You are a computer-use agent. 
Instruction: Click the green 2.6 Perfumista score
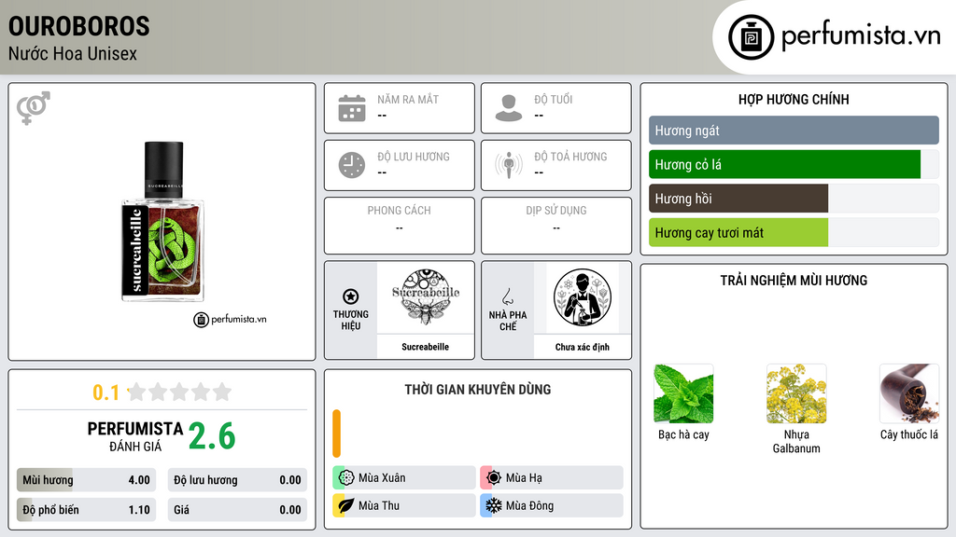[212, 436]
